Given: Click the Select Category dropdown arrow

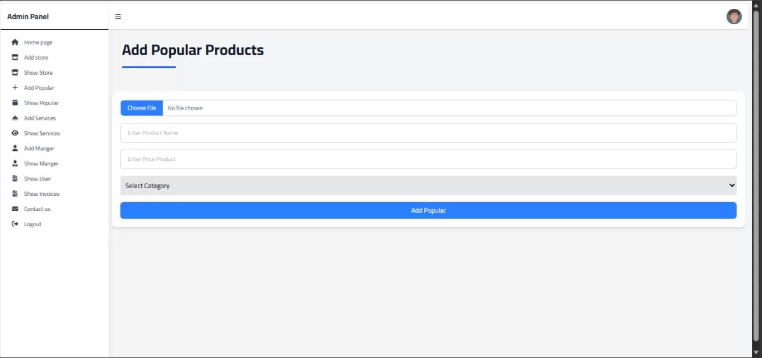Looking at the screenshot, I should [x=732, y=186].
